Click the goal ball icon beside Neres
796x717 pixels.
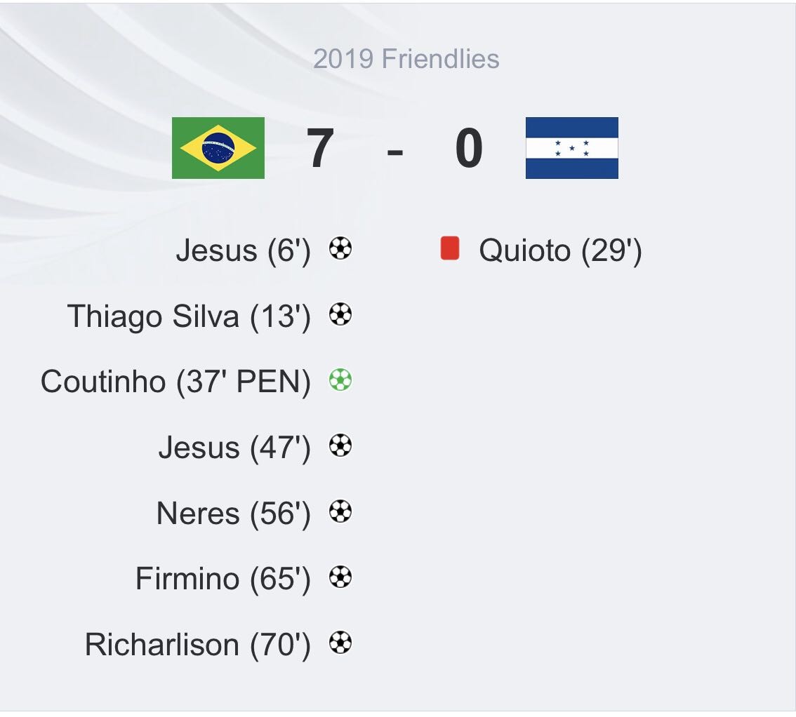340,511
